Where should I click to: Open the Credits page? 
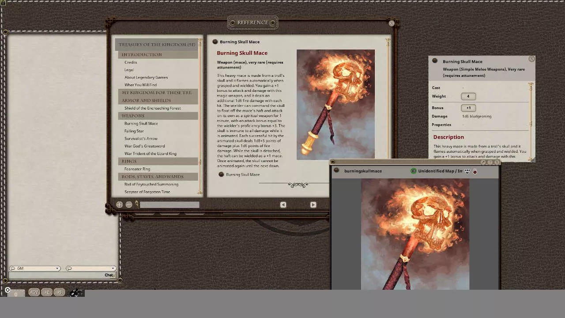131,62
